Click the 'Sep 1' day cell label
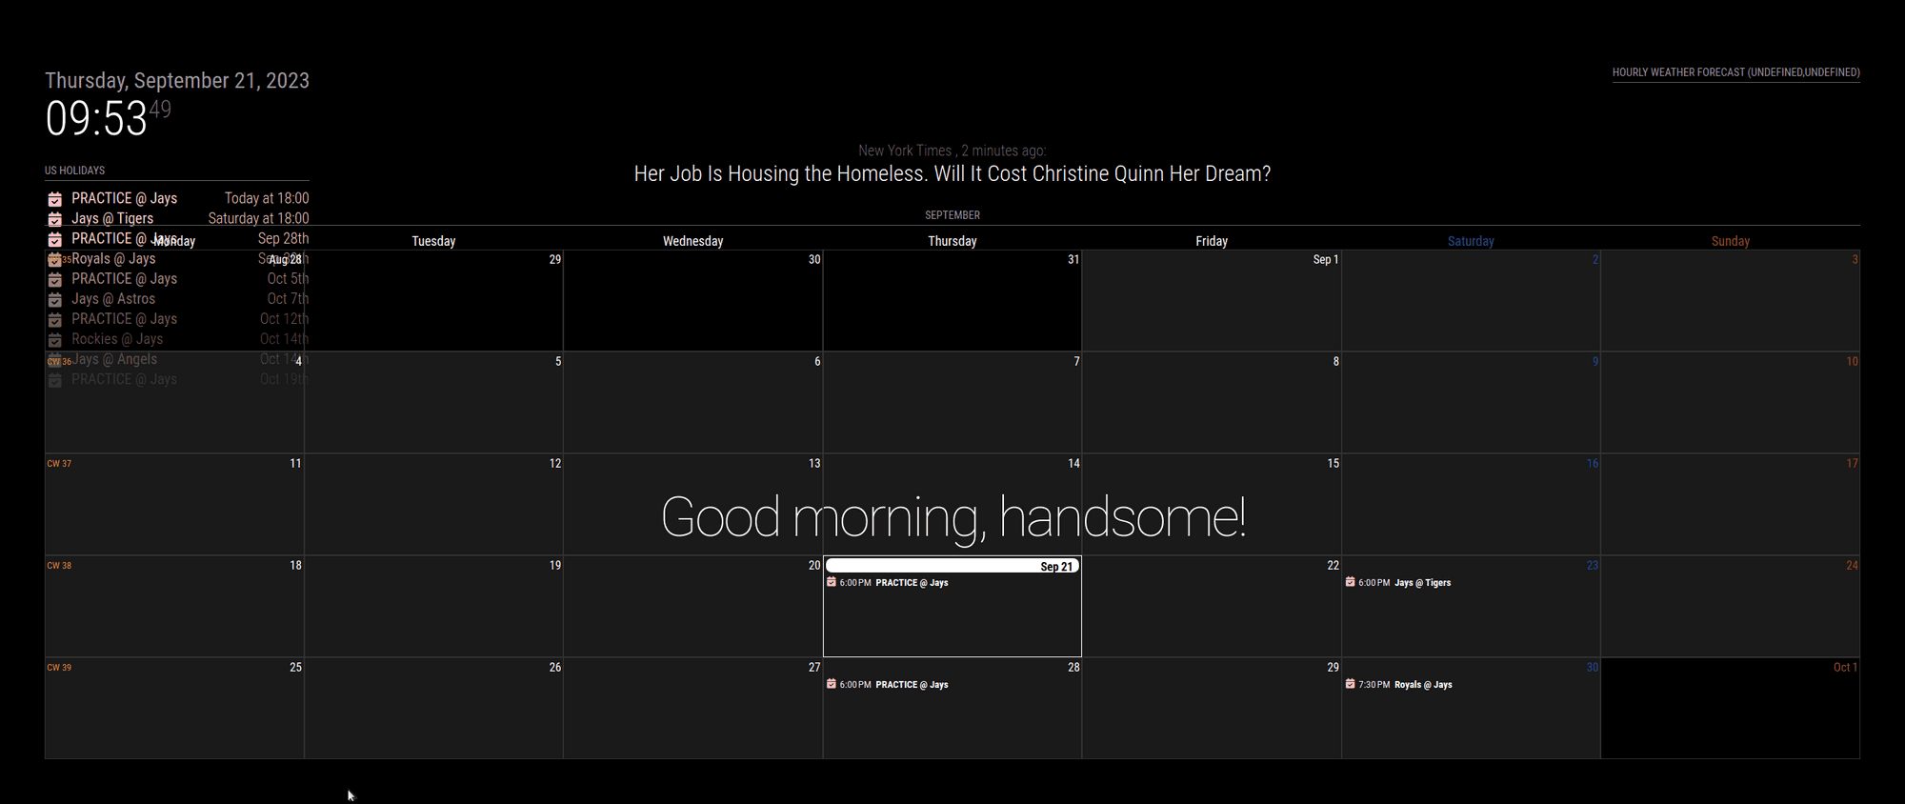Screen dimensions: 1905x804 point(1326,259)
